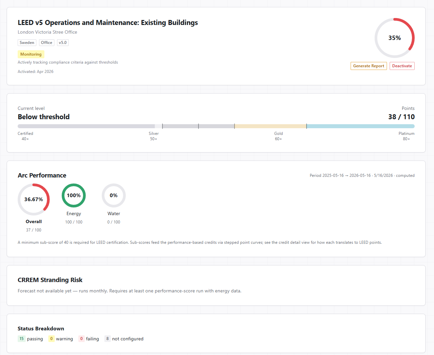Image resolution: width=434 pixels, height=355 pixels.
Task: Click the 37 / 100 overall score
Action: pyautogui.click(x=34, y=230)
